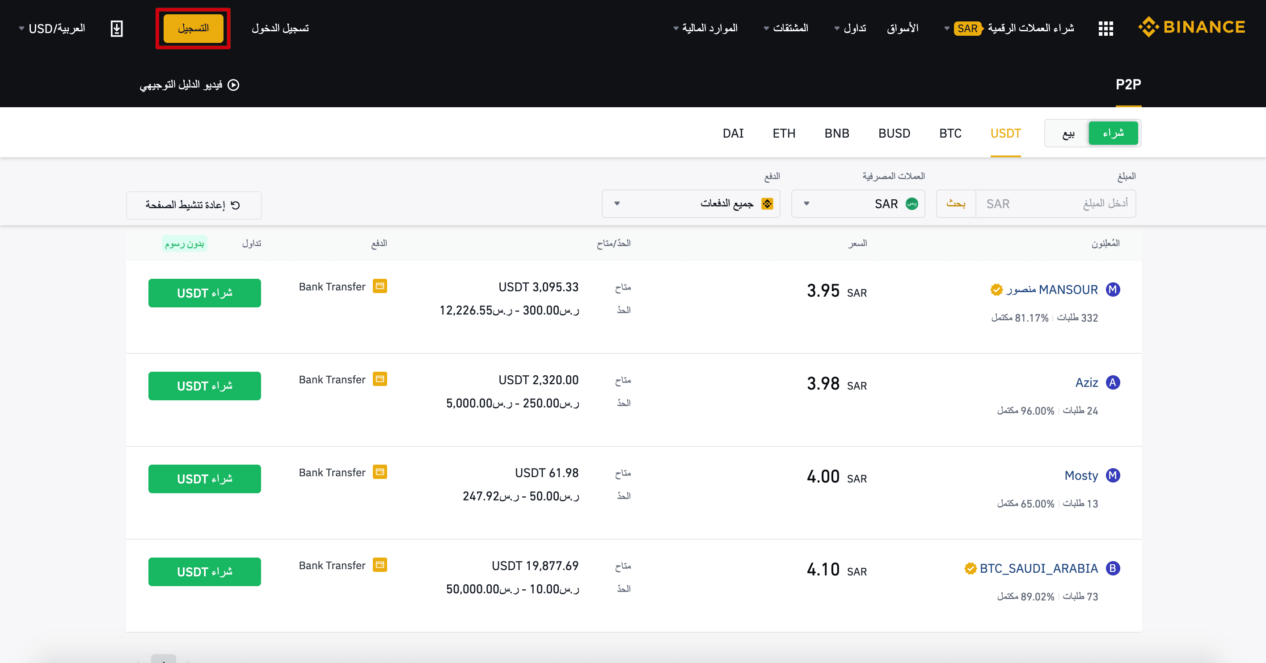Open the SAR fiat currency dropdown
Image resolution: width=1266 pixels, height=663 pixels.
[858, 203]
